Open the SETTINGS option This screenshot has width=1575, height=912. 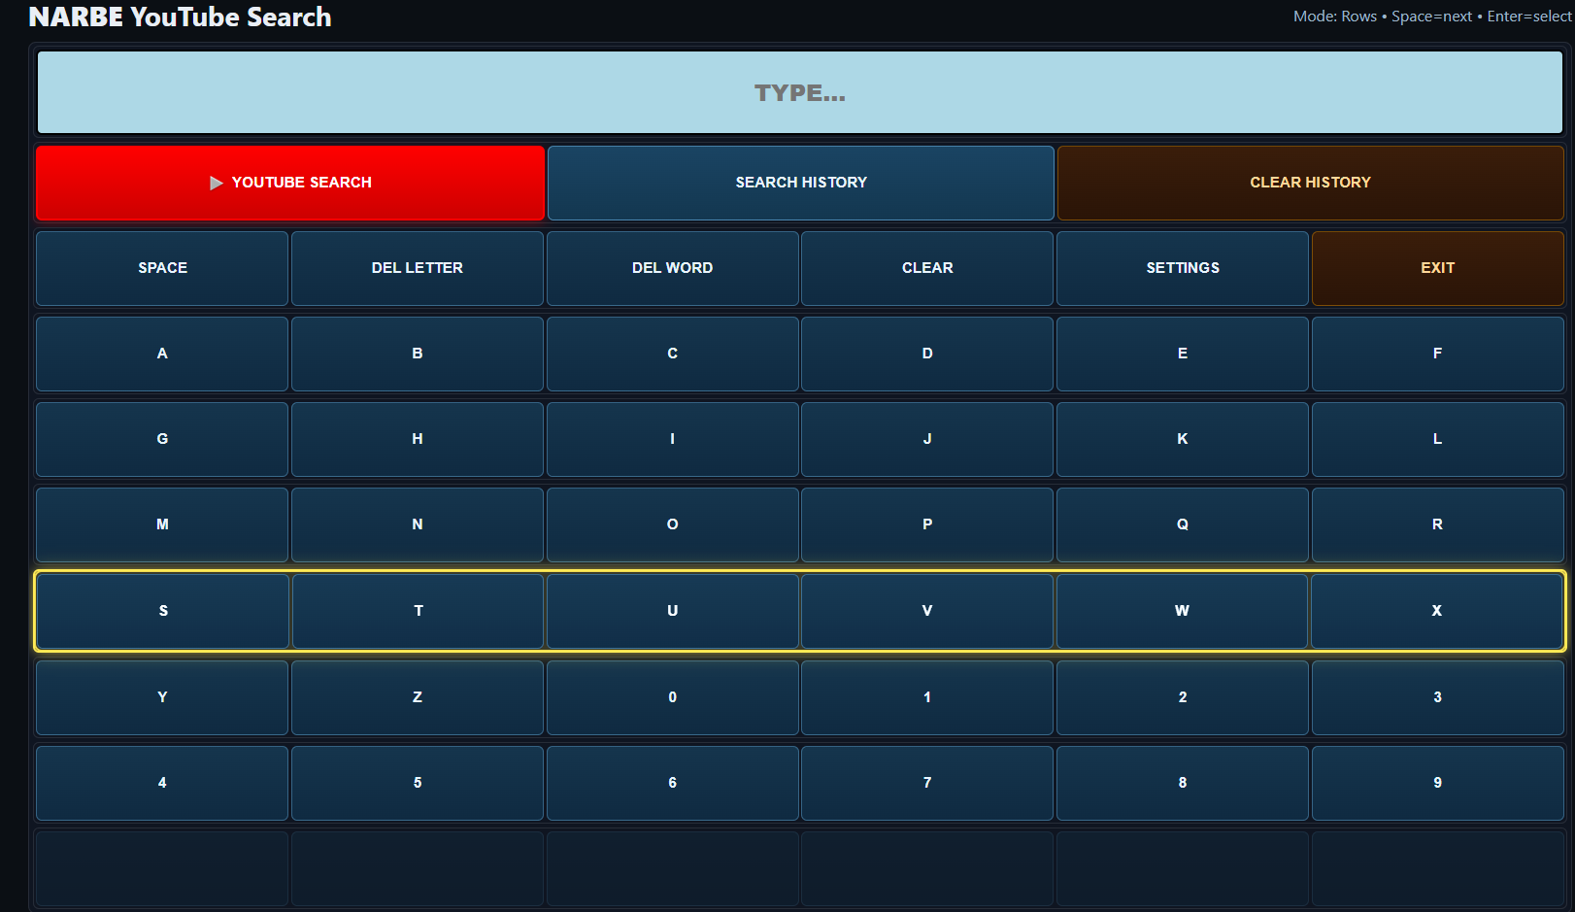coord(1182,268)
